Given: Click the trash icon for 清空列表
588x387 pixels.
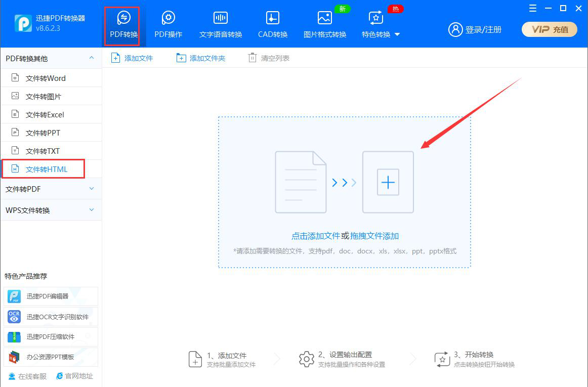Looking at the screenshot, I should (x=253, y=58).
